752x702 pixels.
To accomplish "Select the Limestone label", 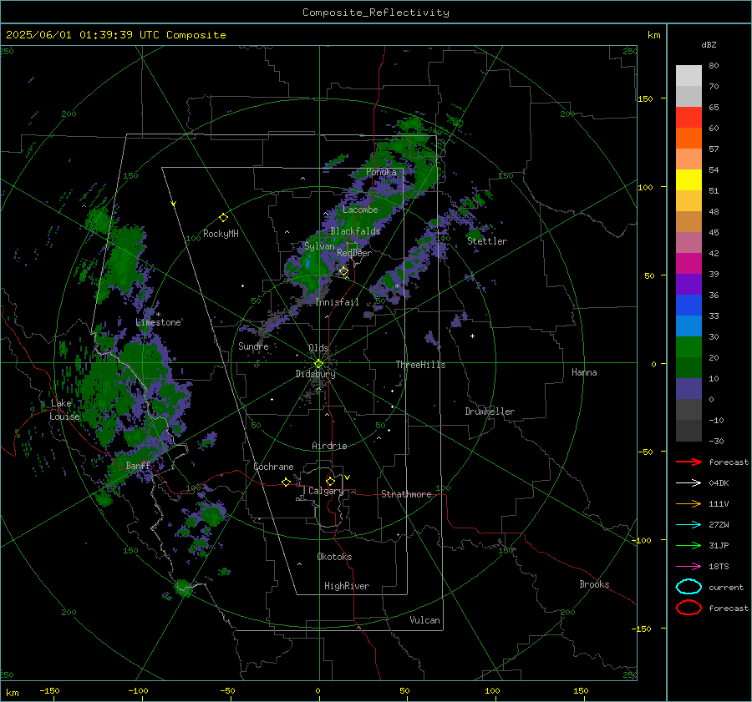I will (158, 322).
